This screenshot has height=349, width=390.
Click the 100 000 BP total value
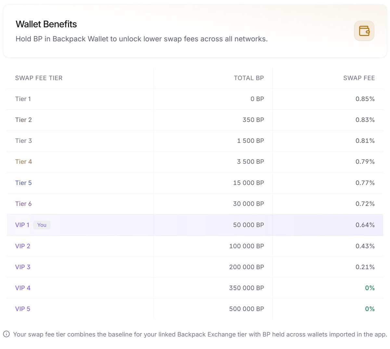click(247, 246)
